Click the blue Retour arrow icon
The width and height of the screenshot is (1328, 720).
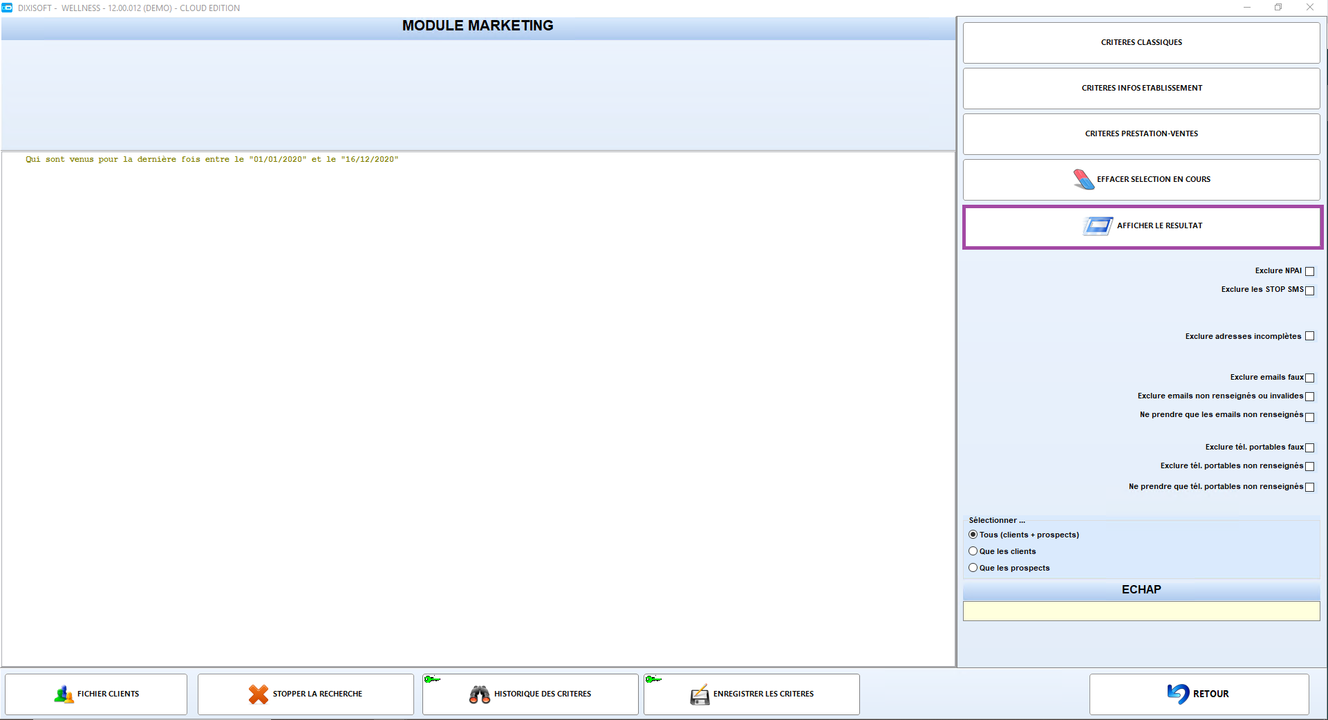(1178, 694)
